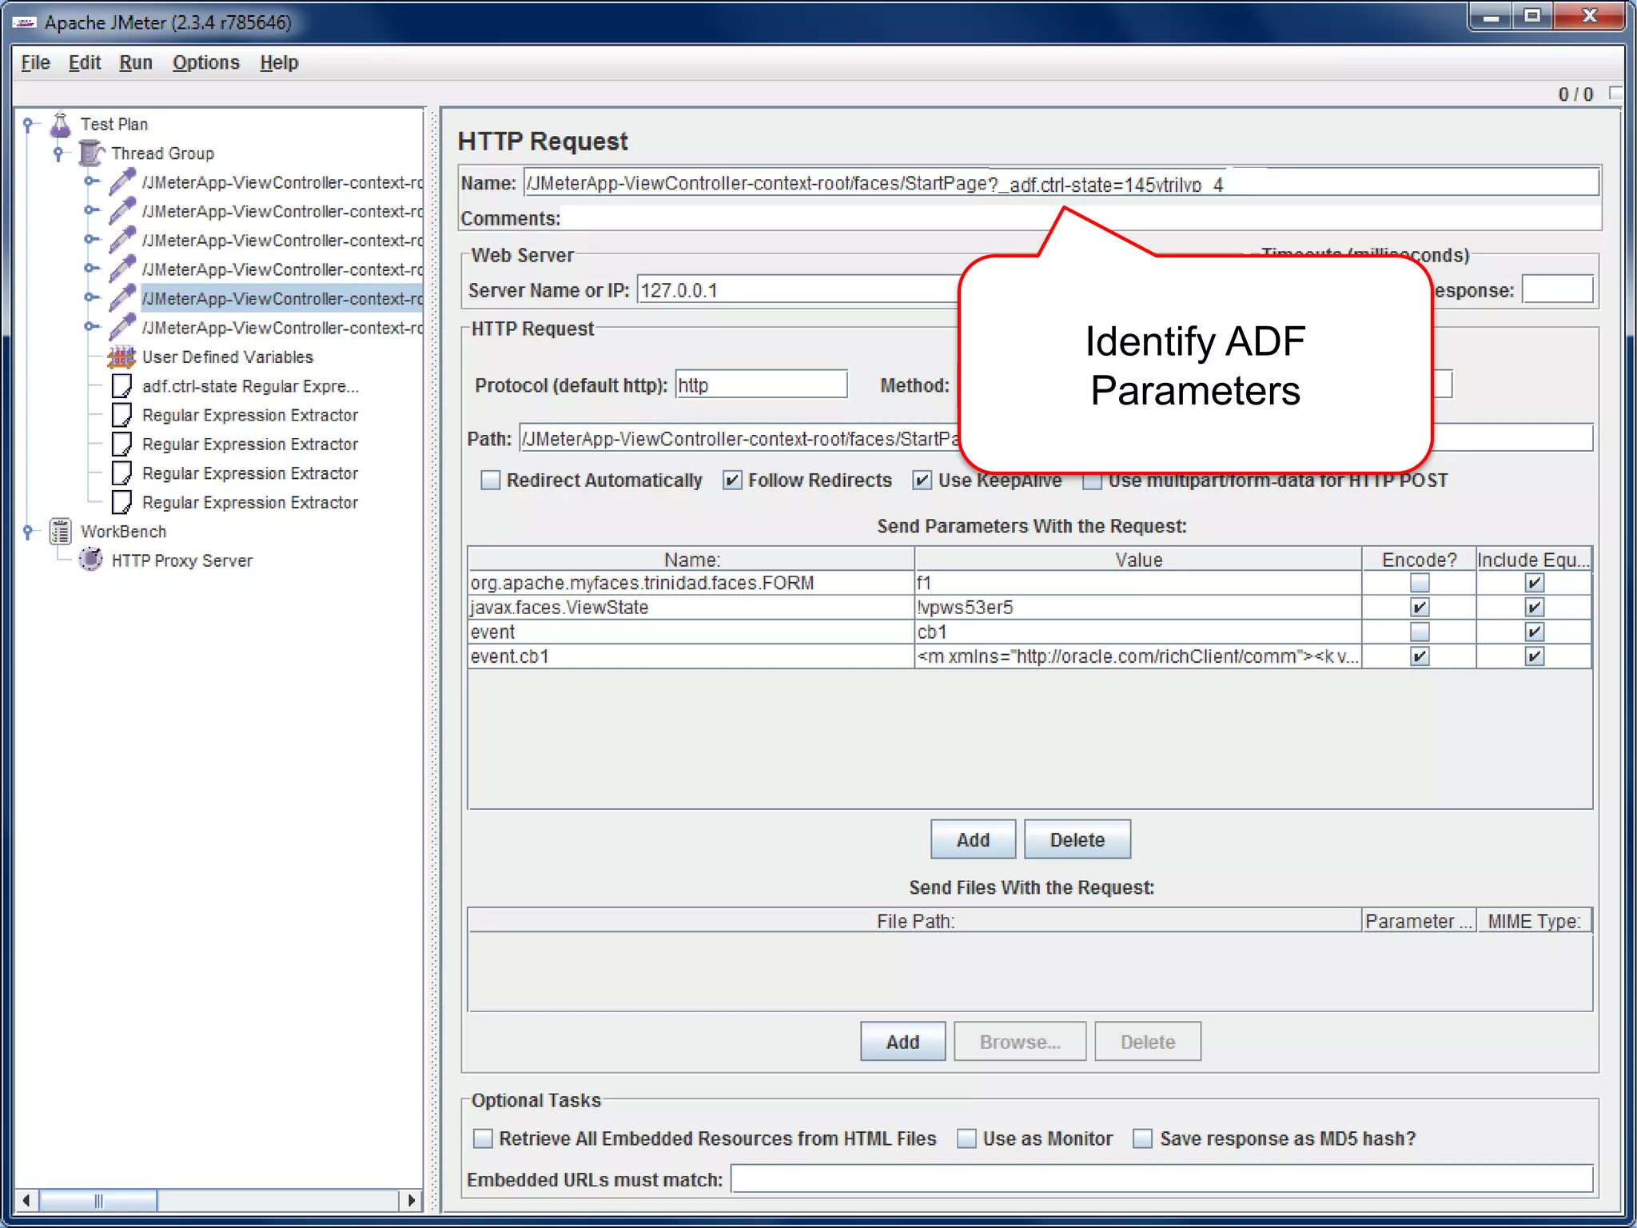Click the highlighted fifth sampler pipette icon
The width and height of the screenshot is (1637, 1228).
pyautogui.click(x=121, y=298)
